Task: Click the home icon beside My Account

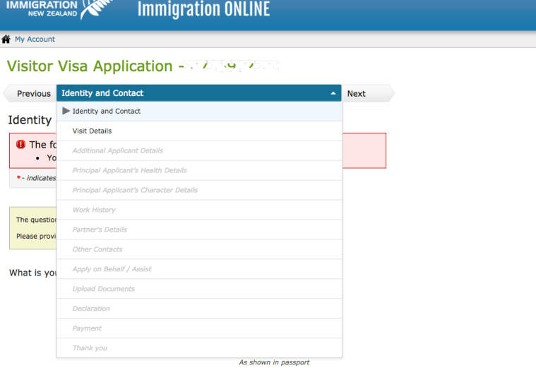Action: point(6,40)
